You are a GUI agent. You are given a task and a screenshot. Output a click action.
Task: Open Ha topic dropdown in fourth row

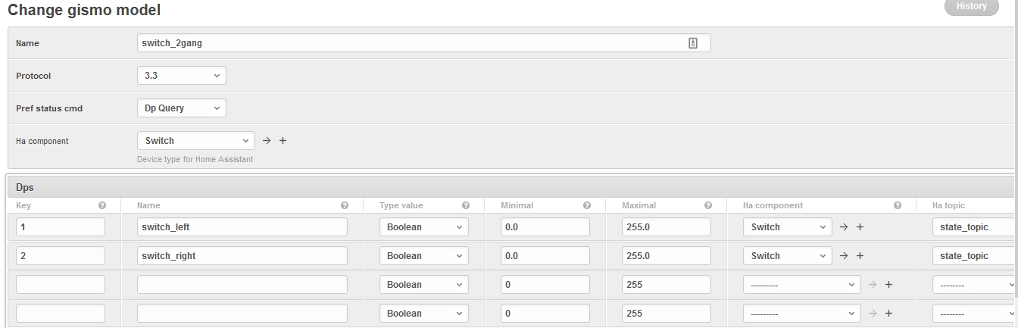tap(975, 314)
